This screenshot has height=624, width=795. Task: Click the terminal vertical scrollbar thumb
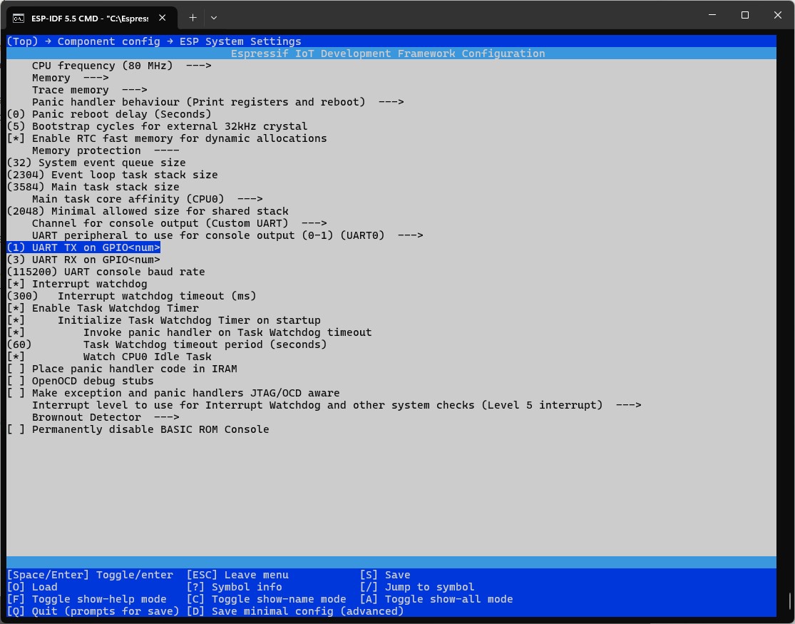tap(789, 601)
